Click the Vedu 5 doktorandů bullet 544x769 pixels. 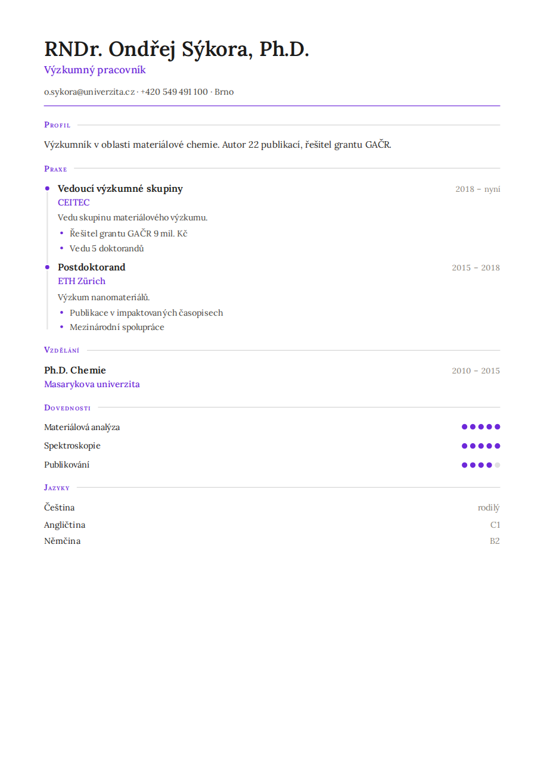tap(107, 248)
